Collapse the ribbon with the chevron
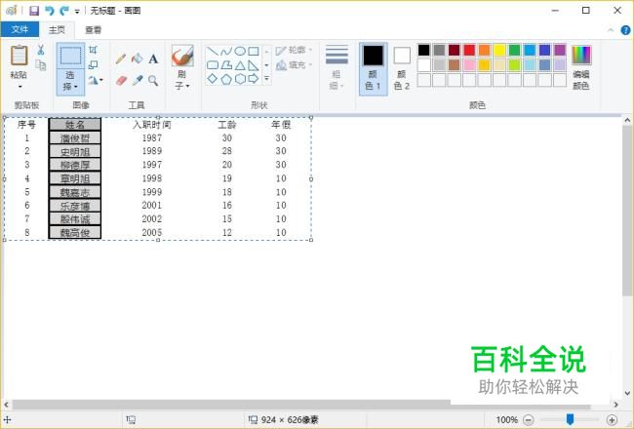This screenshot has height=429, width=634. click(x=611, y=30)
